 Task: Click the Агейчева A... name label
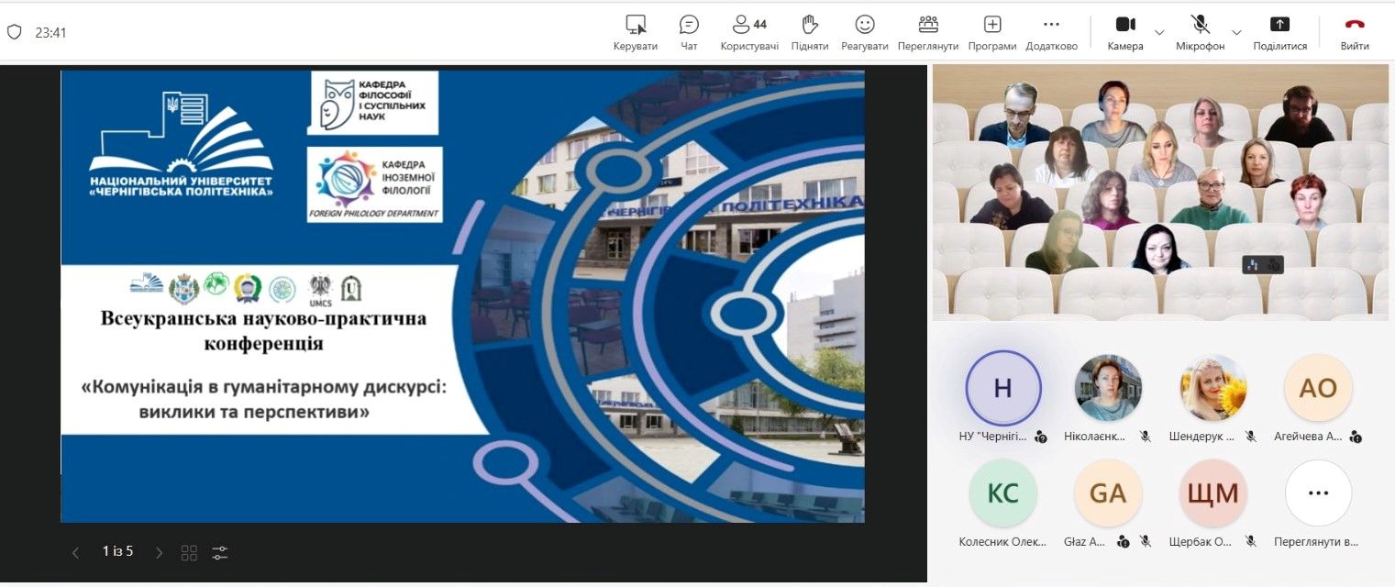1309,437
